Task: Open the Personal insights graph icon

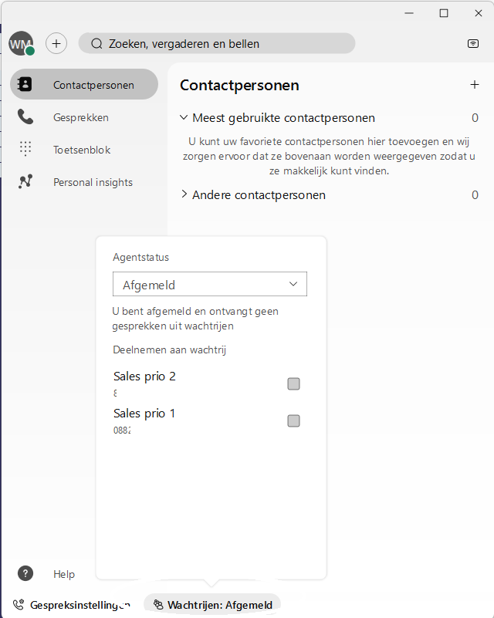Action: (25, 181)
